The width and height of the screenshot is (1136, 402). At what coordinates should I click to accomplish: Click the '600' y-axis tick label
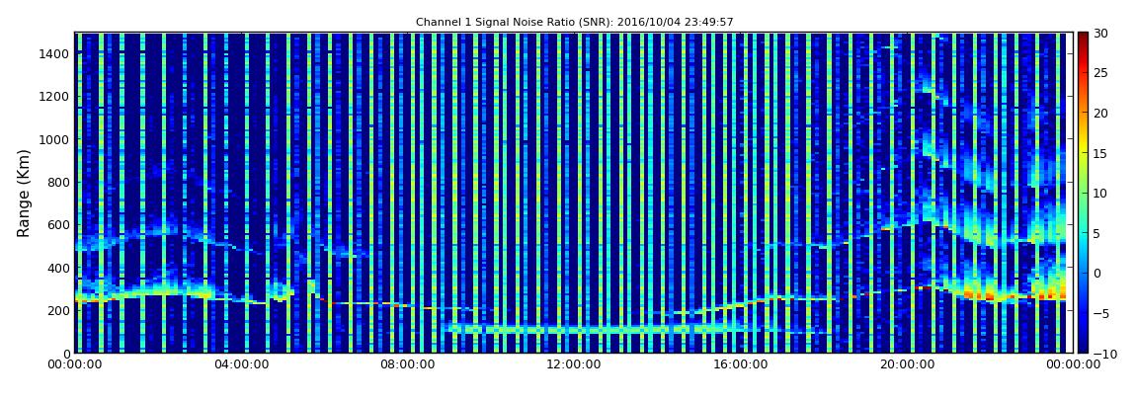[x=58, y=224]
